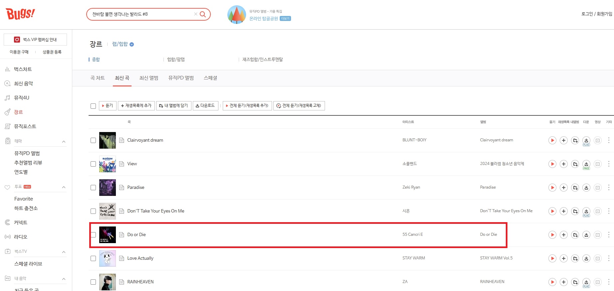Switch to the 뮤직PD 앨범 tab
614x291 pixels.
pyautogui.click(x=181, y=78)
